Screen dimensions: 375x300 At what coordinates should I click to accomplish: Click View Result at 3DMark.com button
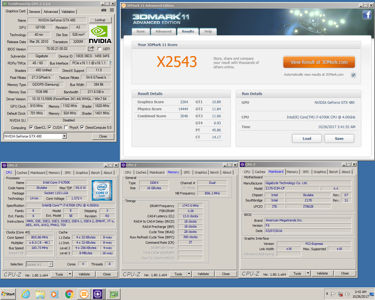[x=319, y=62]
